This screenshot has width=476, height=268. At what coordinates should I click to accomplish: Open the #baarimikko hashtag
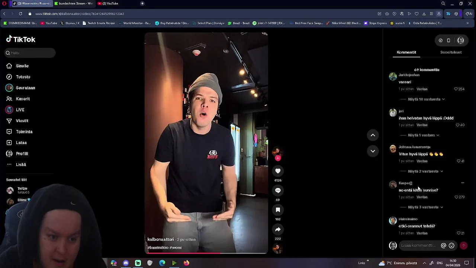point(158,248)
